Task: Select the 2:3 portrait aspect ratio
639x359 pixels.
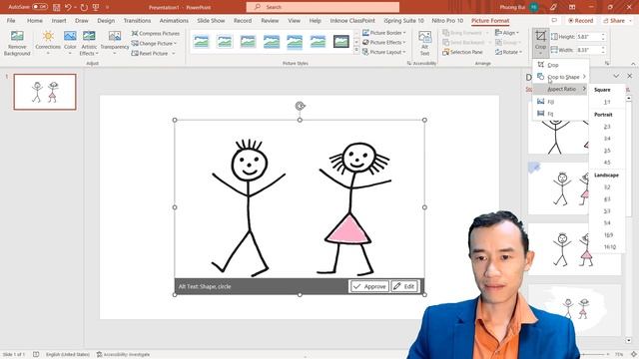Action: (x=607, y=127)
